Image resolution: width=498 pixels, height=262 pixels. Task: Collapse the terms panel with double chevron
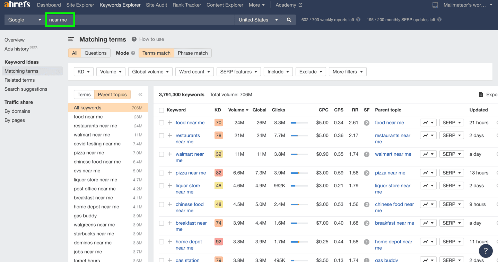tap(140, 94)
